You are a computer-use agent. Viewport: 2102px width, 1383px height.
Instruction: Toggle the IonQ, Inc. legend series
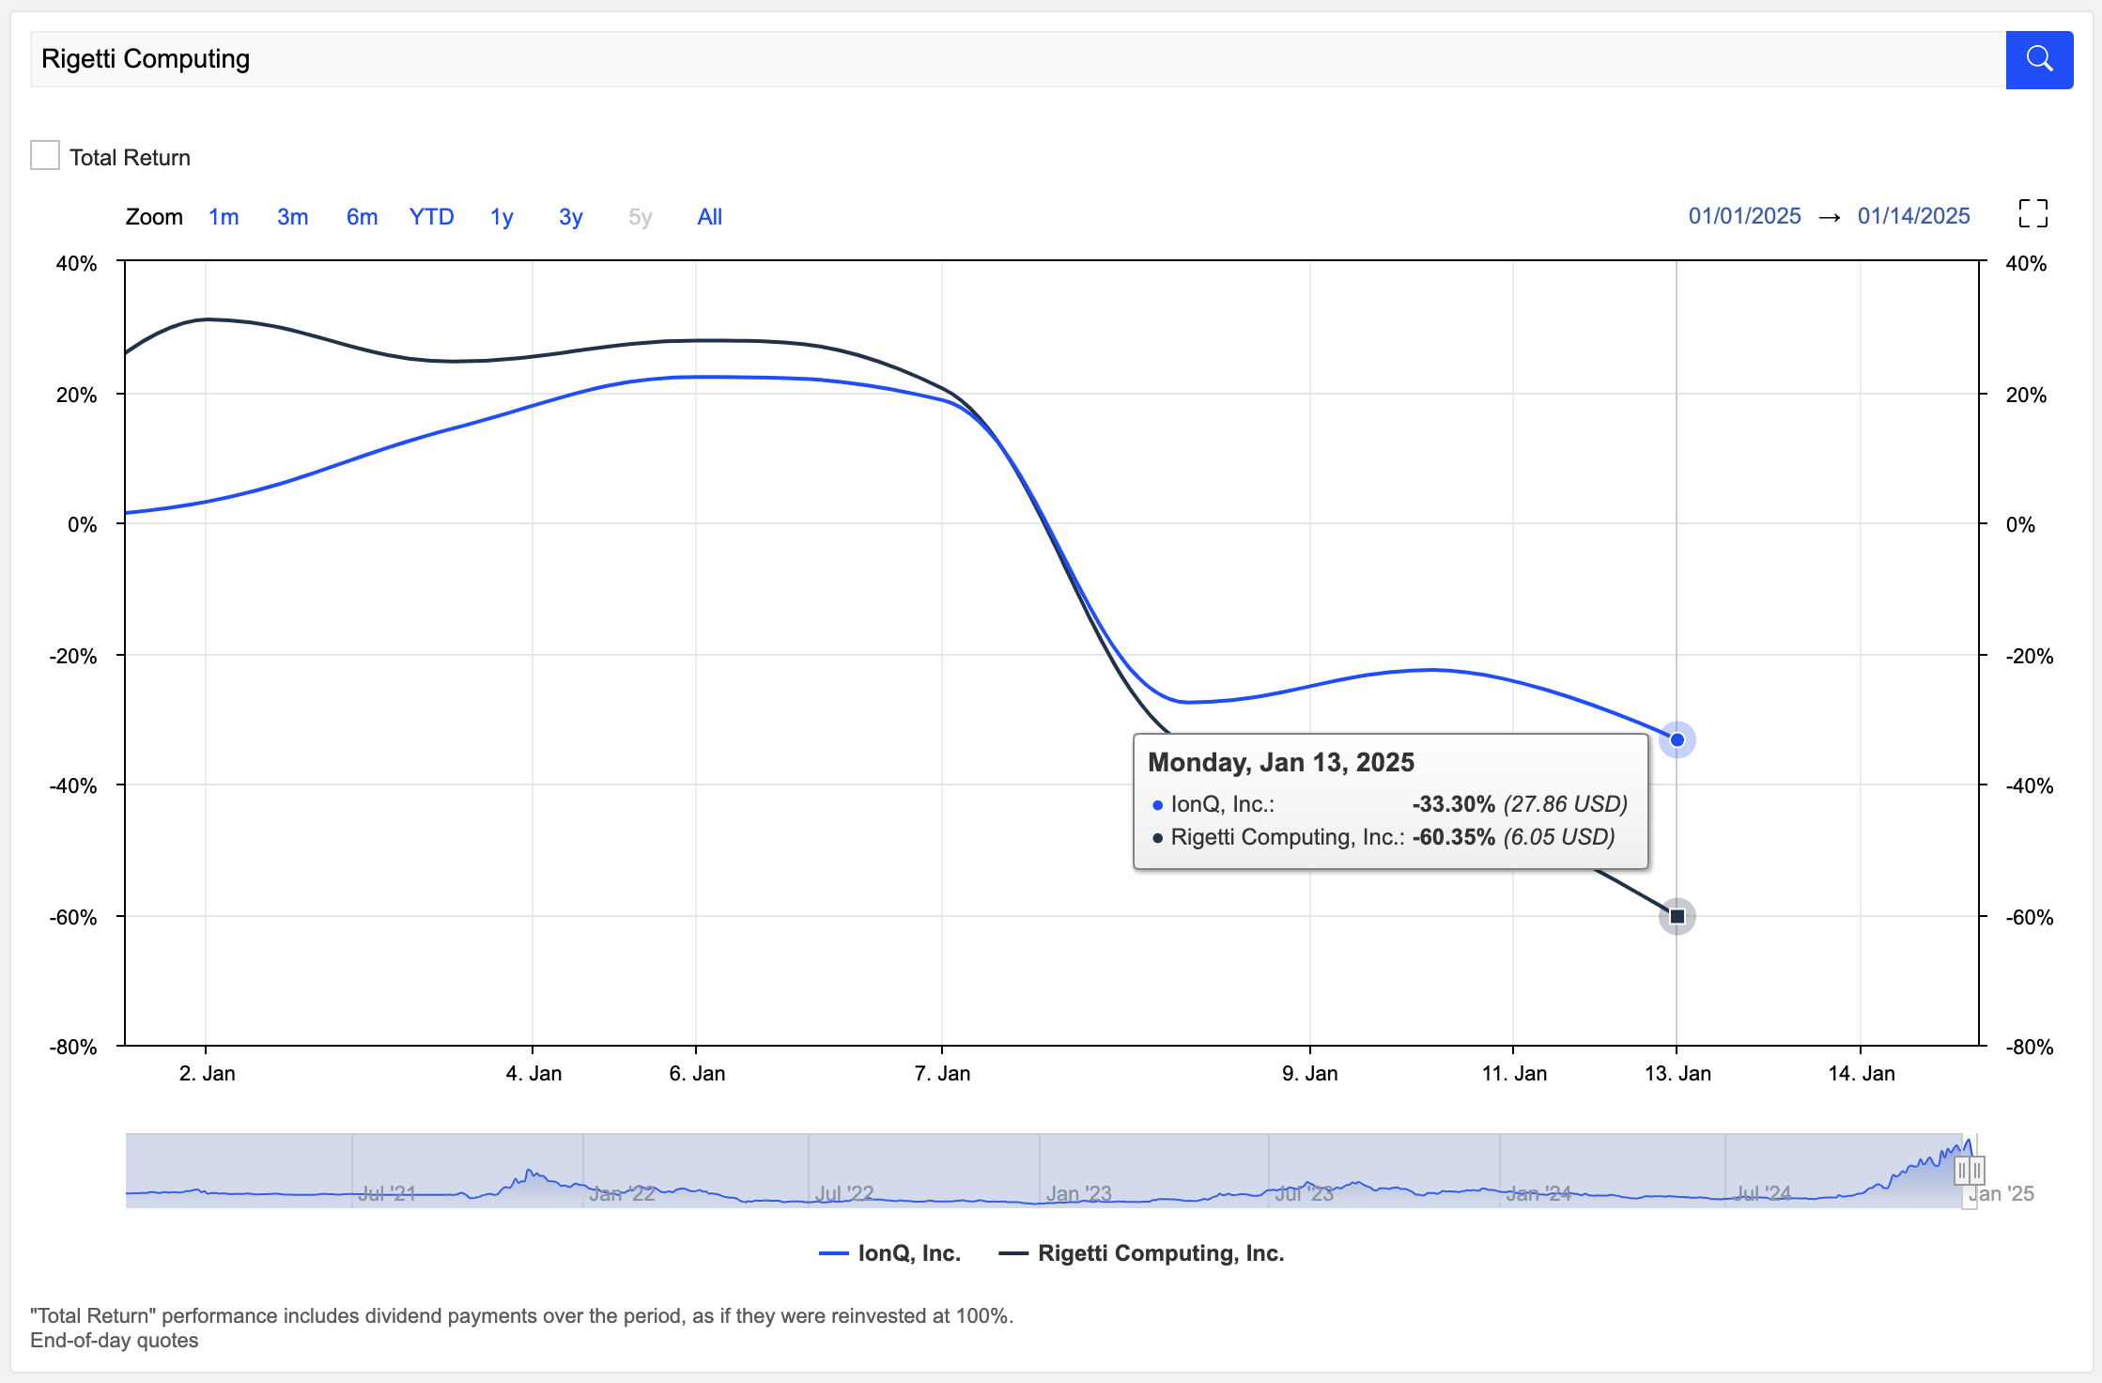point(890,1253)
